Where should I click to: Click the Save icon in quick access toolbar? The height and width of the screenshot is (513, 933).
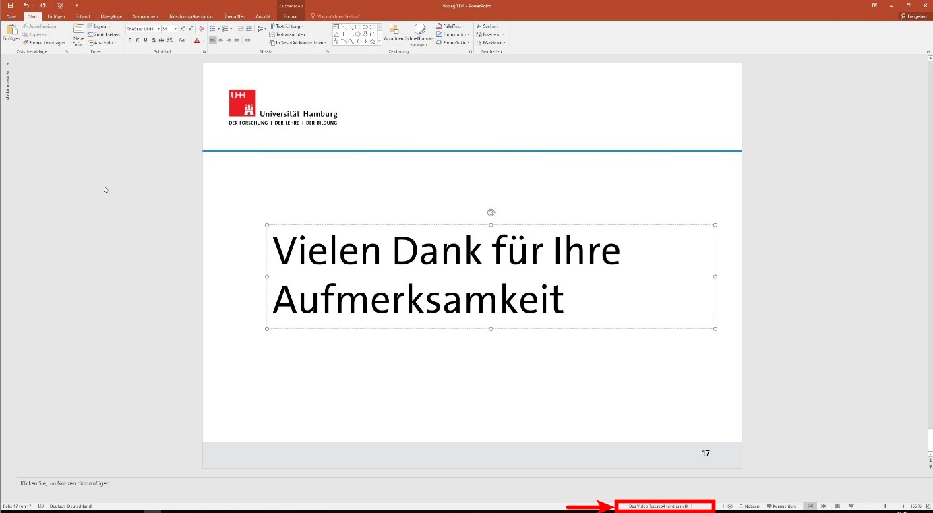tap(10, 5)
